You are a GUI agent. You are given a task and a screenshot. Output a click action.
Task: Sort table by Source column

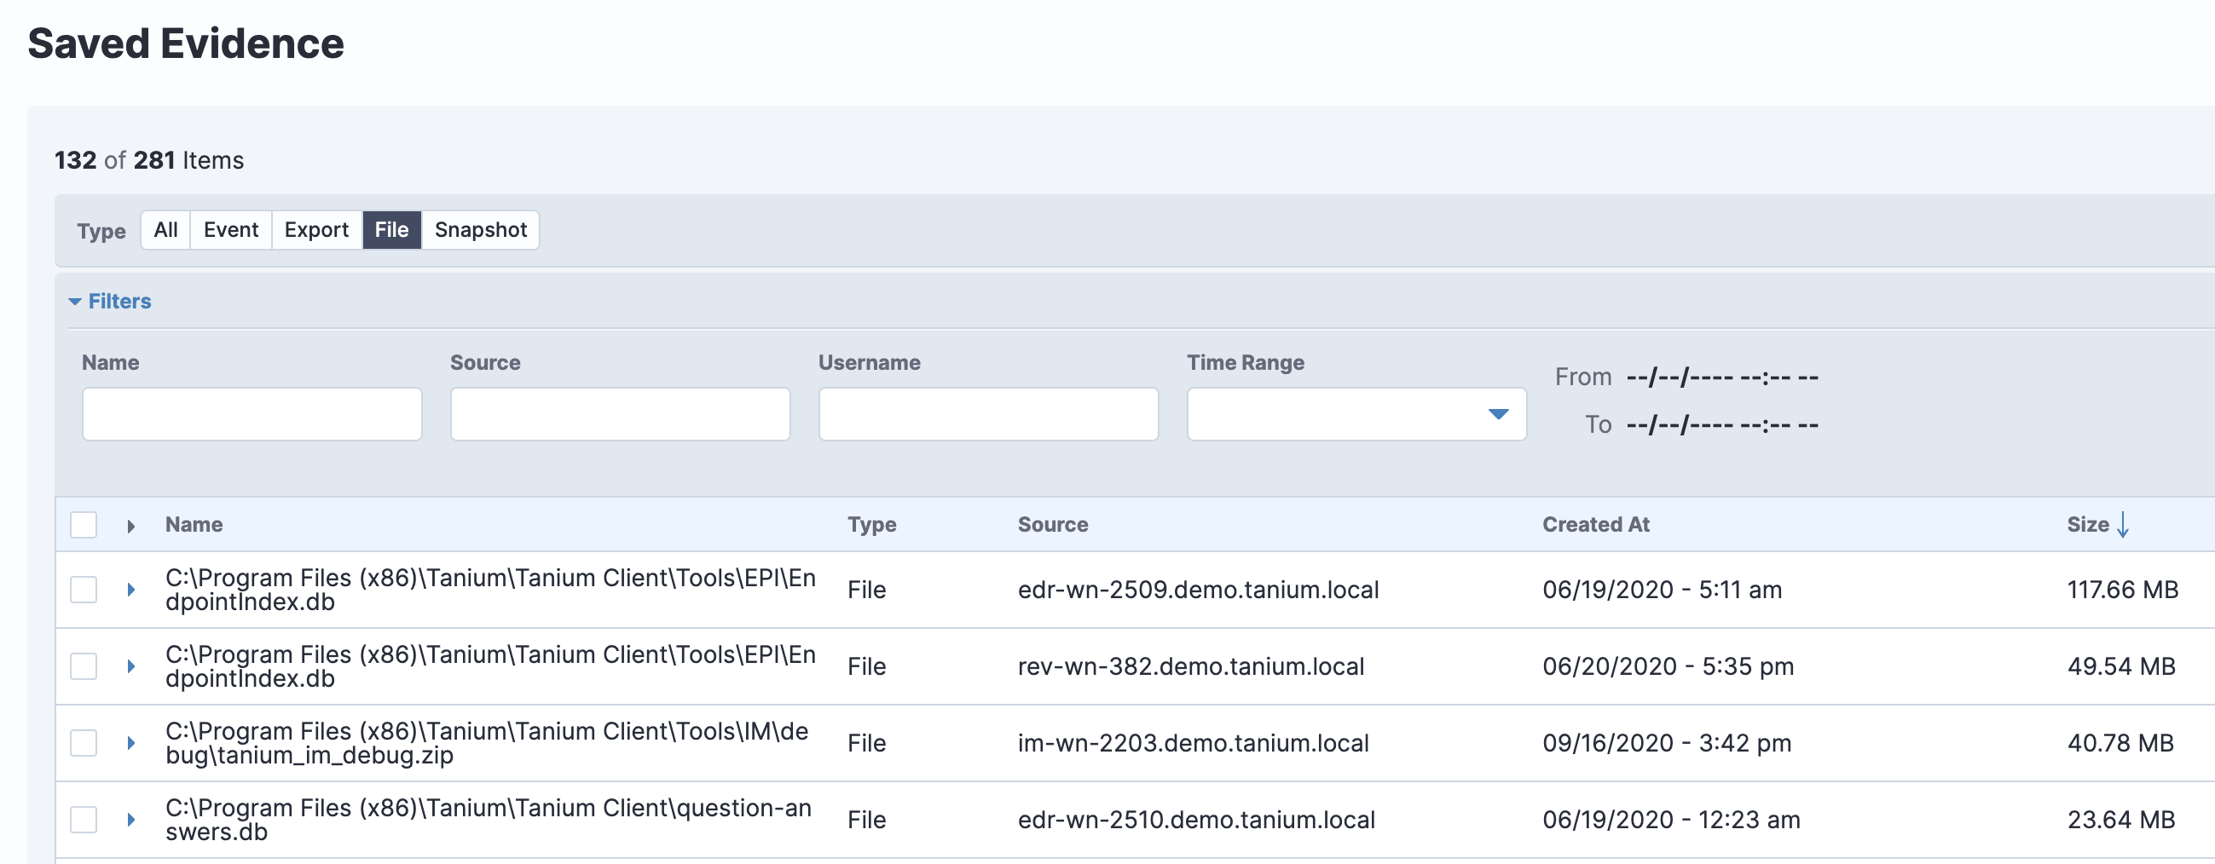1052,524
